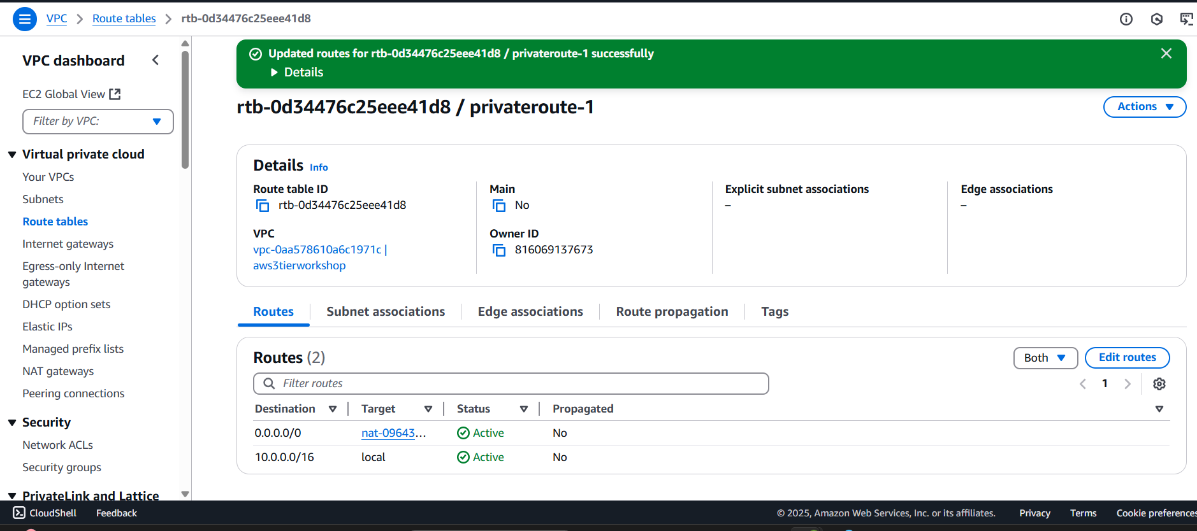Screen dimensions: 1197x531
Task: Dismiss the green success banner
Action: [x=1166, y=53]
